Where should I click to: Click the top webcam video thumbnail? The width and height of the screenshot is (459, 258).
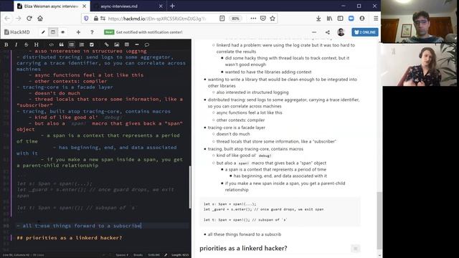(x=420, y=21)
